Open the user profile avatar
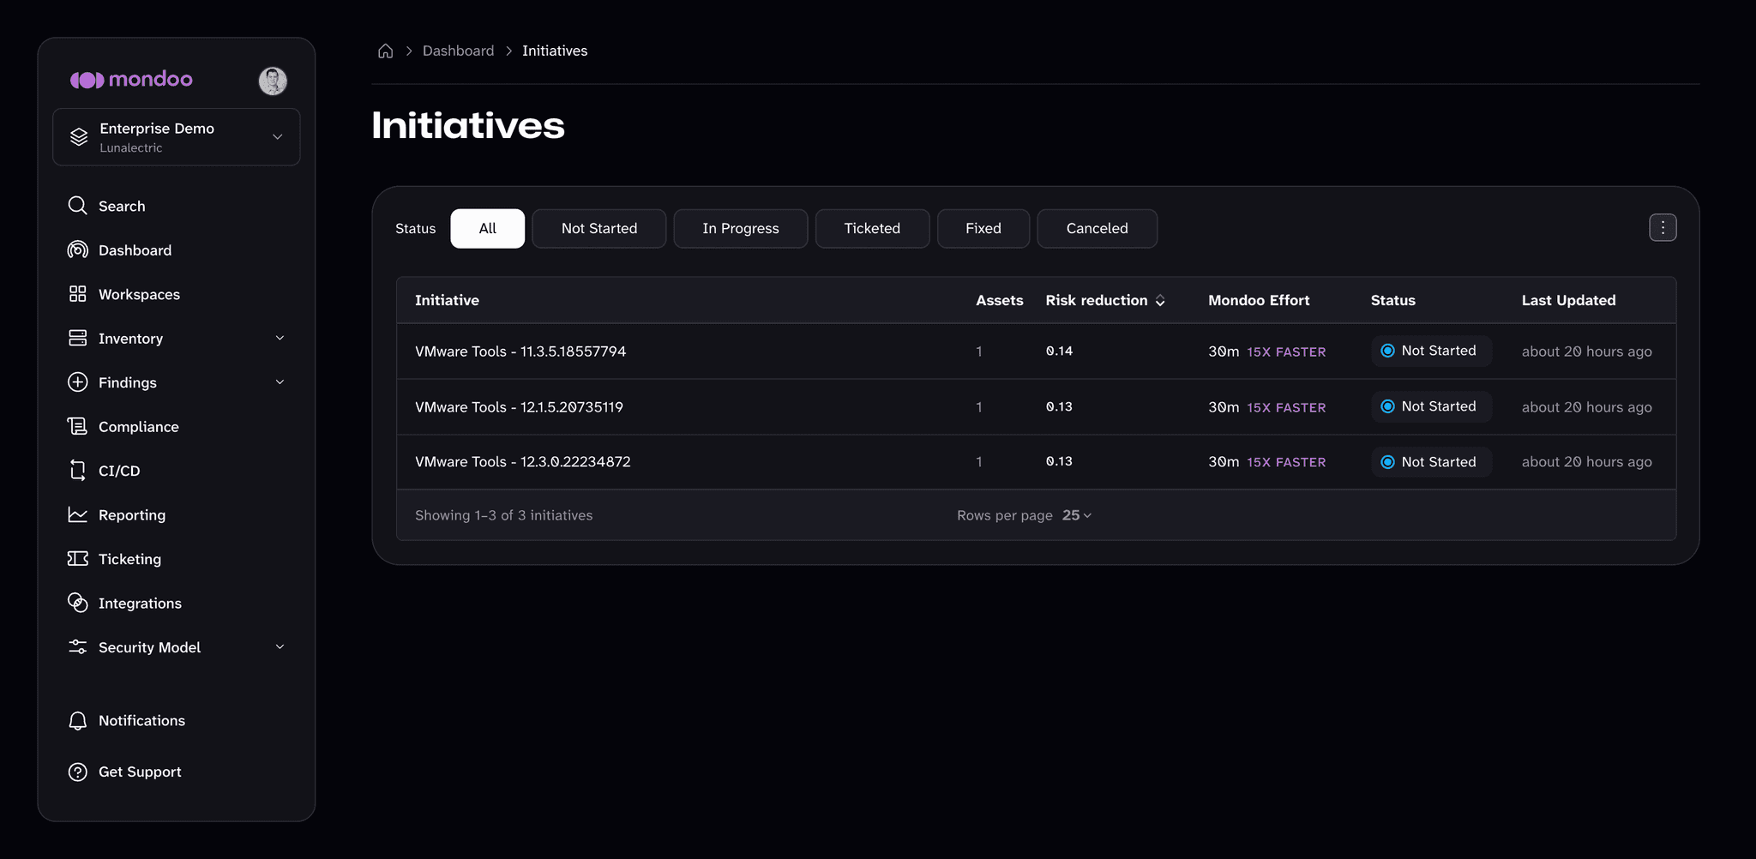 [273, 81]
